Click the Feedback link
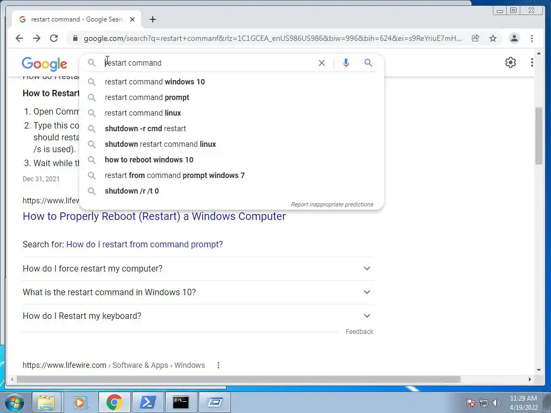This screenshot has height=413, width=551. click(x=359, y=331)
